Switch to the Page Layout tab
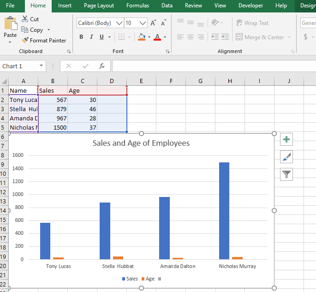This screenshot has width=316, height=292. [99, 6]
